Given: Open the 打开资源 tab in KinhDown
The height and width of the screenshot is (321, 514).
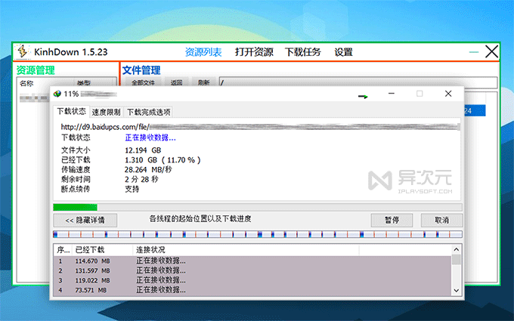Looking at the screenshot, I should (254, 52).
